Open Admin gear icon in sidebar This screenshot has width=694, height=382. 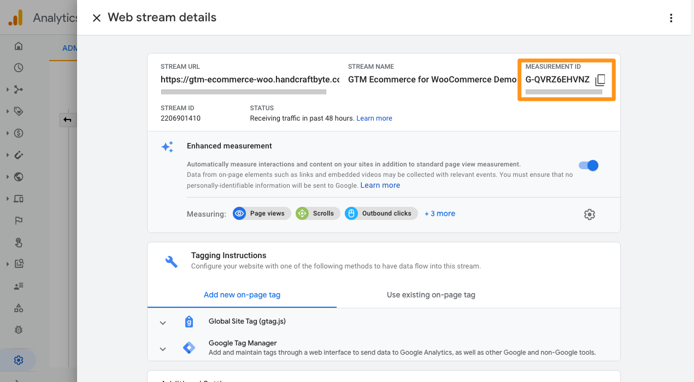[x=19, y=360]
